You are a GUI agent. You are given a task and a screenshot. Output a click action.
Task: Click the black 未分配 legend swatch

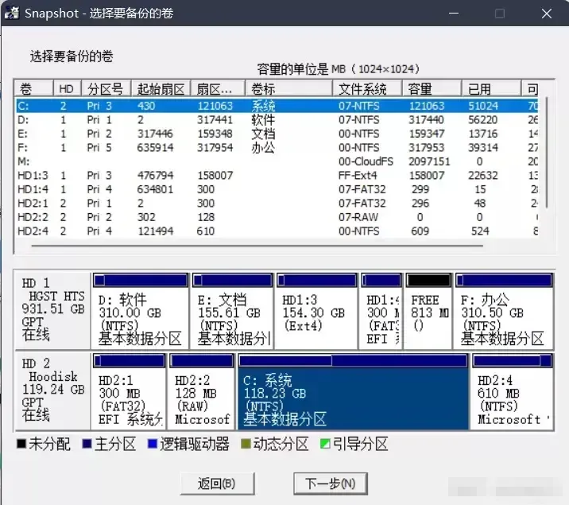(x=21, y=444)
